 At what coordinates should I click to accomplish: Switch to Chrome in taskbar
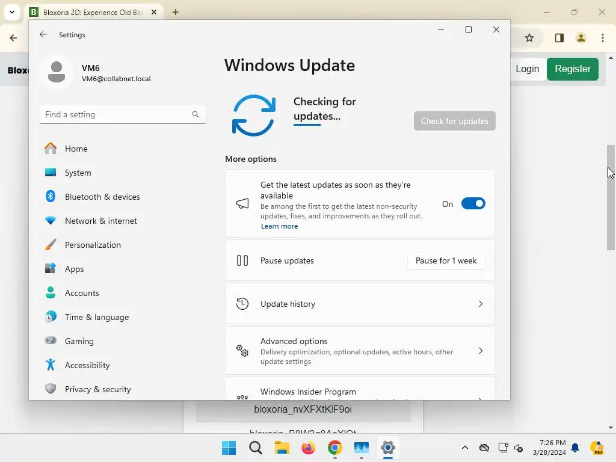334,448
